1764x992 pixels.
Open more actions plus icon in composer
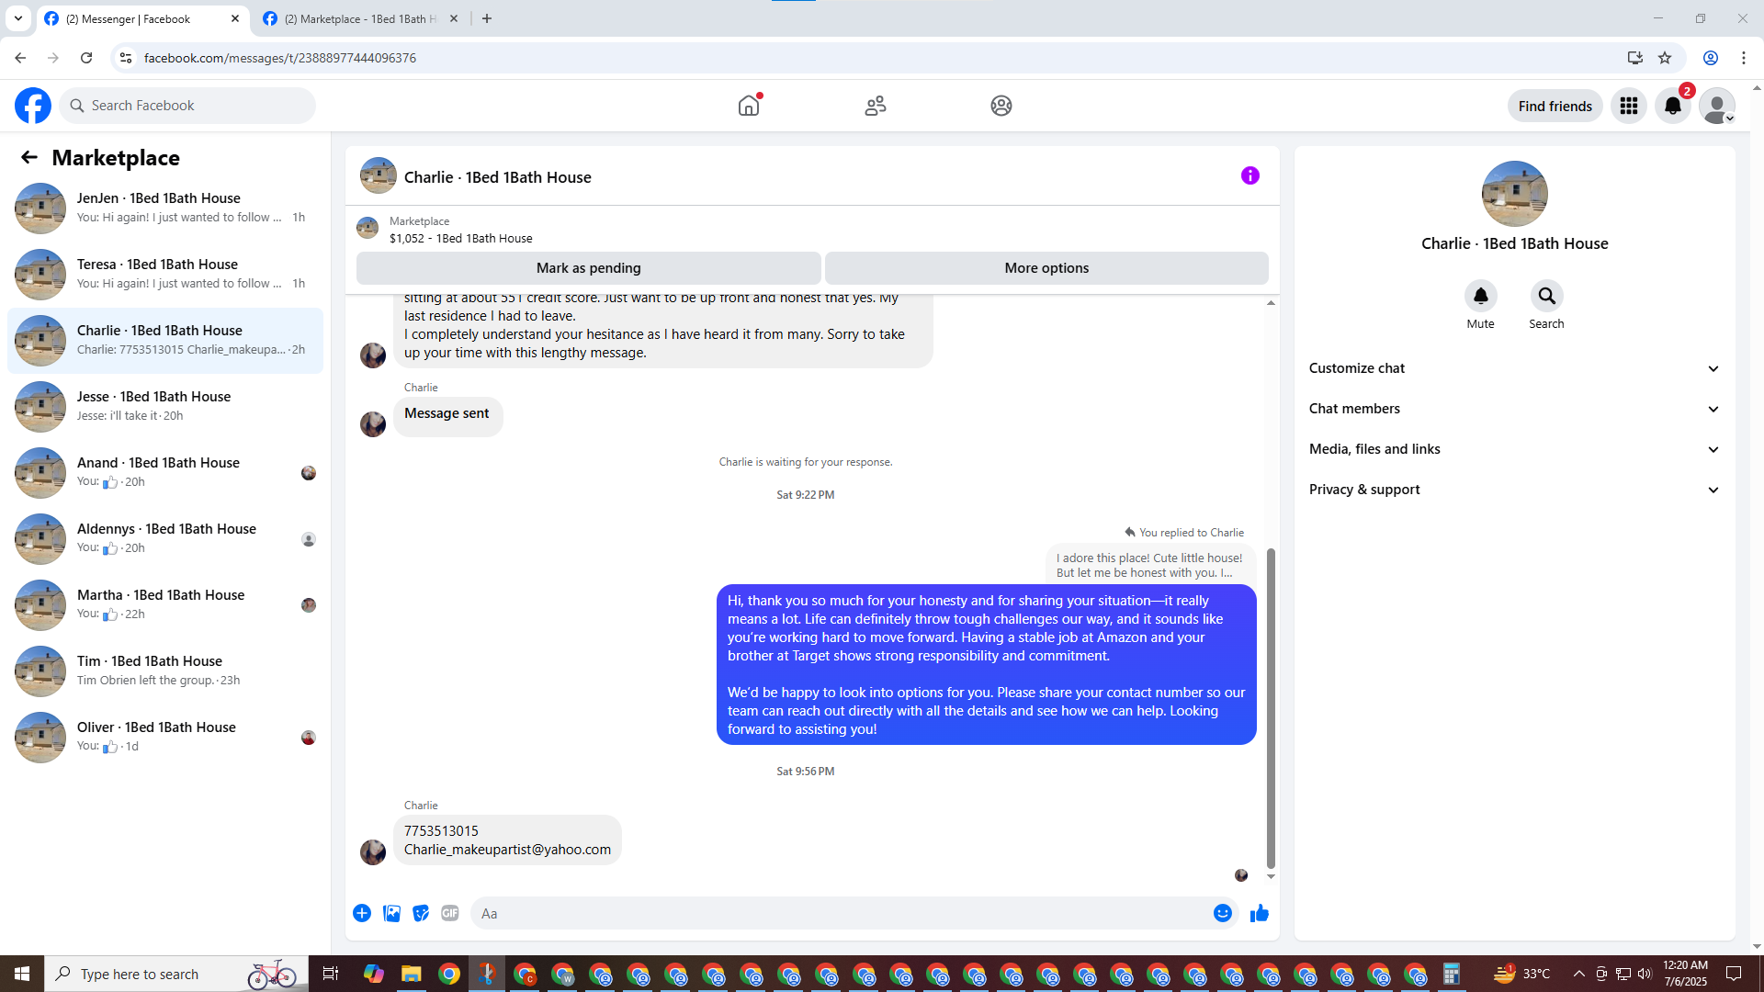(362, 913)
